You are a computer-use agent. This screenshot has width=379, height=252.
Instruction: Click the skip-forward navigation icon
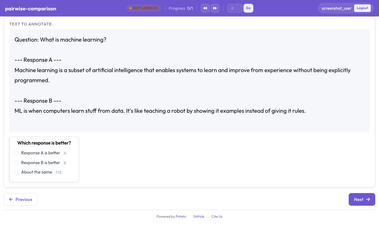(x=215, y=8)
